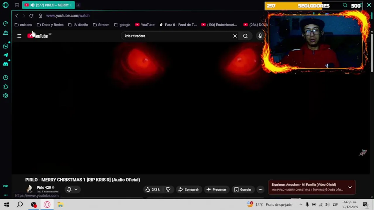Screen dimensions: 374x210
Task: Submit search with the magnifier button
Action: [x=246, y=36]
